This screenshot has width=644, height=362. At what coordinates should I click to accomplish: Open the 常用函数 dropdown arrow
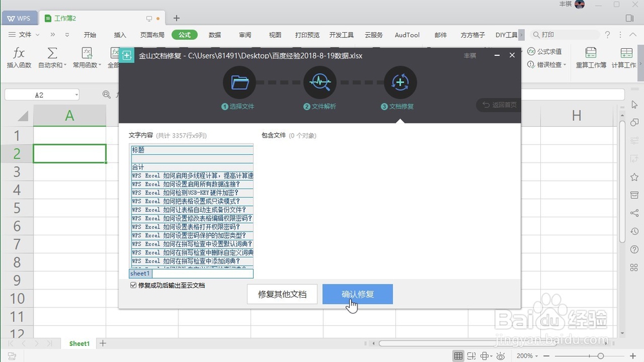pyautogui.click(x=100, y=65)
